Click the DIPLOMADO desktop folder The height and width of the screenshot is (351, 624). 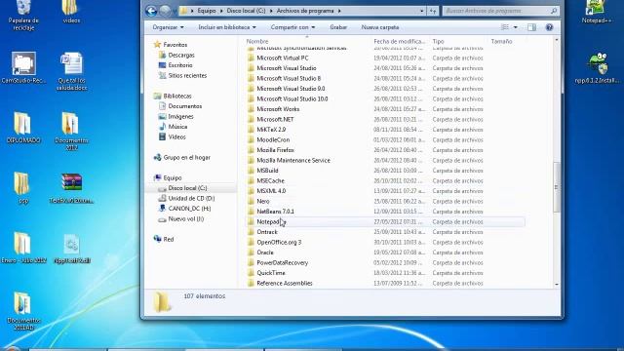click(x=23, y=128)
